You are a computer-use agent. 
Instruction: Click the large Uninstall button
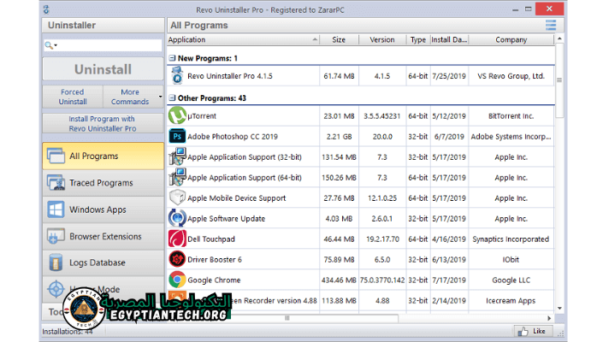click(103, 69)
